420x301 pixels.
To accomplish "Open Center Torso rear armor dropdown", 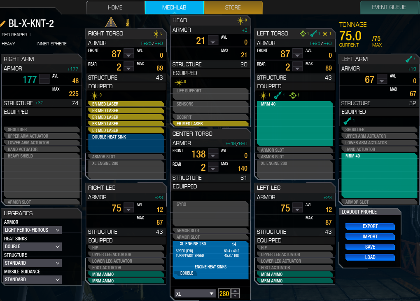I will pos(213,167).
